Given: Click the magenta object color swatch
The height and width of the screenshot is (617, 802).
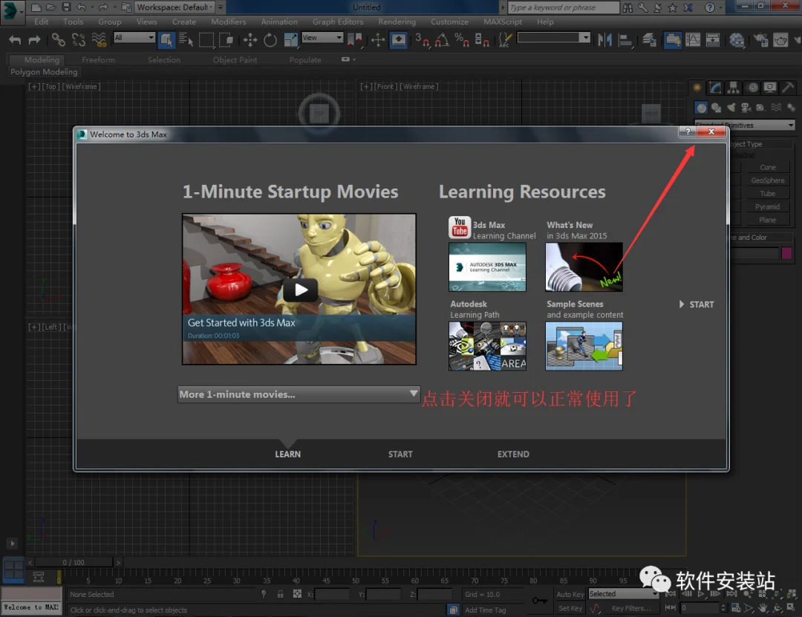Looking at the screenshot, I should pos(786,252).
